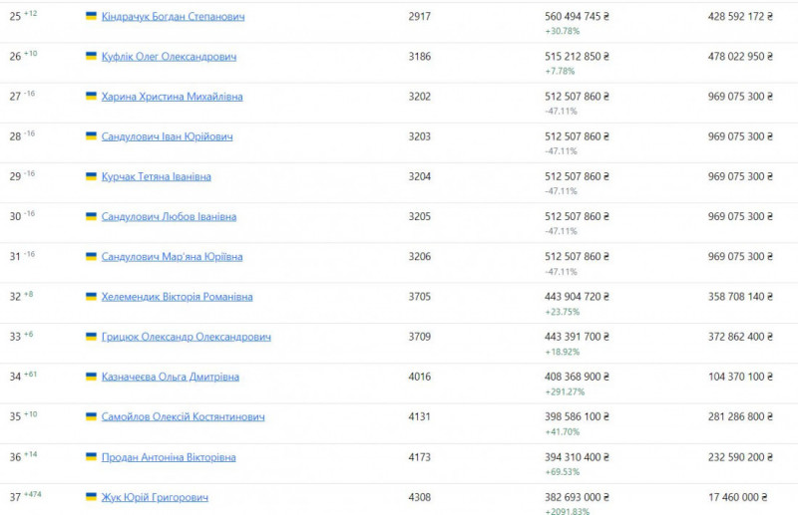Image resolution: width=798 pixels, height=515 pixels.
Task: Open profile link Кіндрачук Богдан Степанович
Action: pos(173,17)
